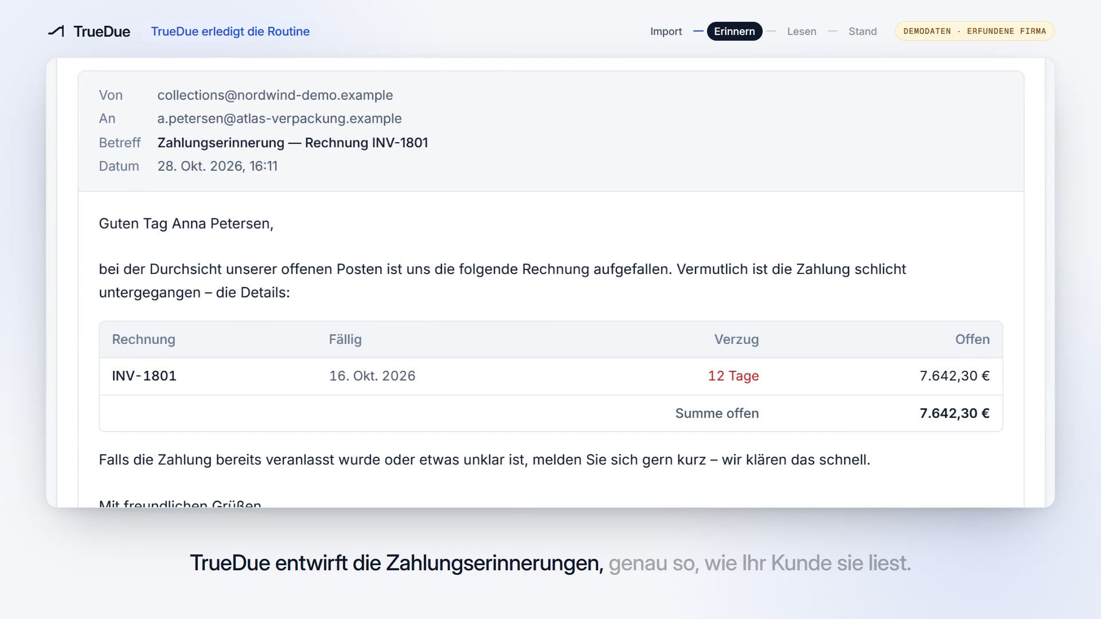Click the 'Demodaten · Erfundene Firma' badge
1101x619 pixels.
click(974, 31)
